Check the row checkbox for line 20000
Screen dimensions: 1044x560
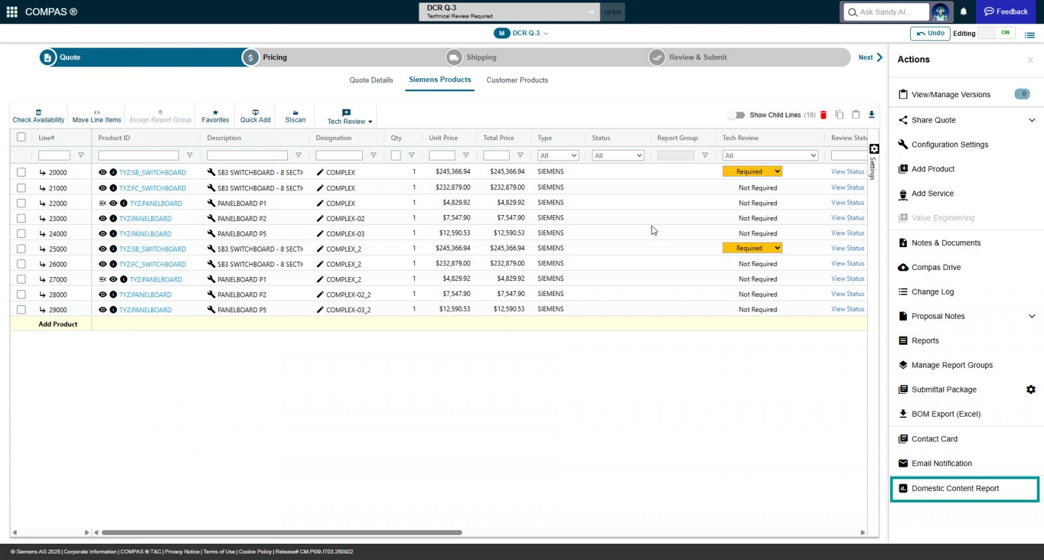click(x=22, y=172)
